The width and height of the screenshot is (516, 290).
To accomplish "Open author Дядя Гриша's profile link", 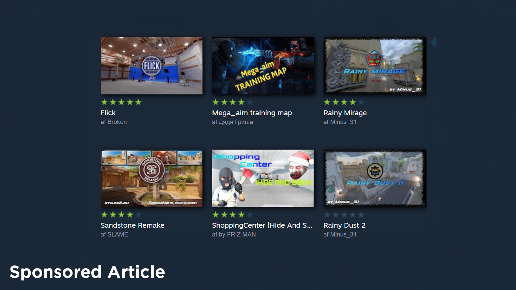I will [x=236, y=122].
